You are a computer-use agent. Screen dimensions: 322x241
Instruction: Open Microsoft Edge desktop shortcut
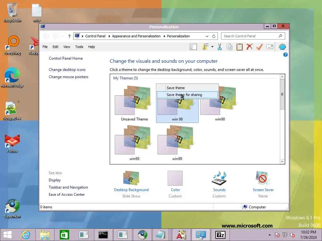coord(12,78)
